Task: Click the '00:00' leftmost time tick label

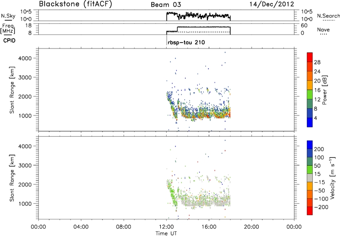Action: click(x=38, y=227)
